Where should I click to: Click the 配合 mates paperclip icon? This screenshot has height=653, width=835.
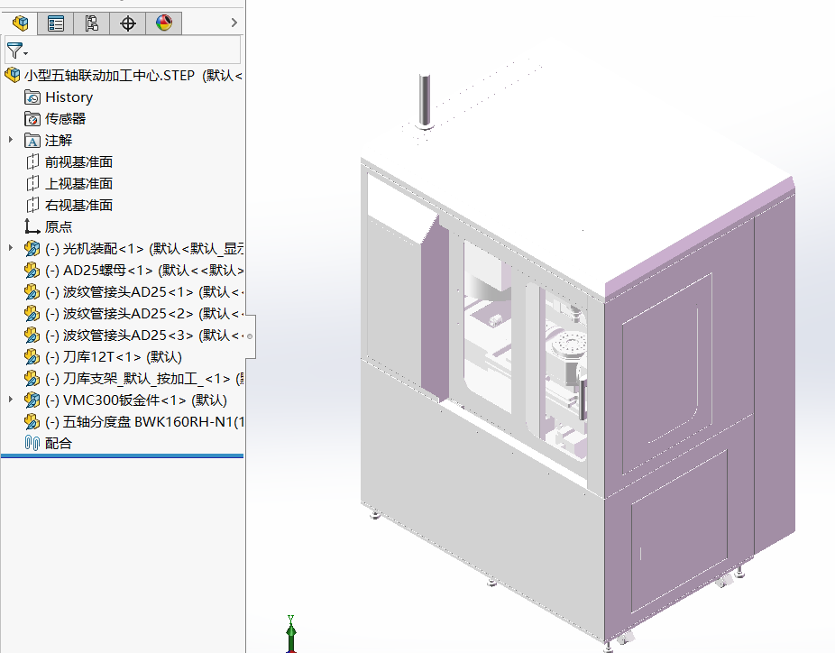32,443
